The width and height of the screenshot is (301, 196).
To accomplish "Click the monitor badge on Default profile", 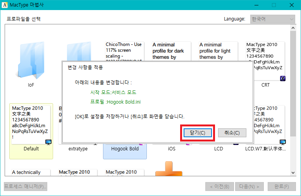I will (48, 142).
